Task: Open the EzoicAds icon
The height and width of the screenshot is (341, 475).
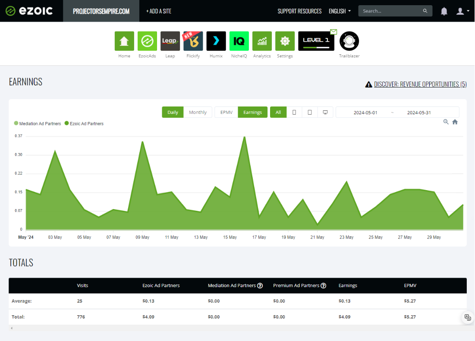Action: (147, 41)
